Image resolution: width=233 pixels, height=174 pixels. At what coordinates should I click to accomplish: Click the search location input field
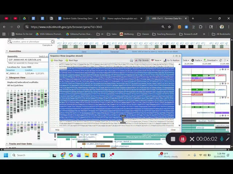(x=31, y=42)
